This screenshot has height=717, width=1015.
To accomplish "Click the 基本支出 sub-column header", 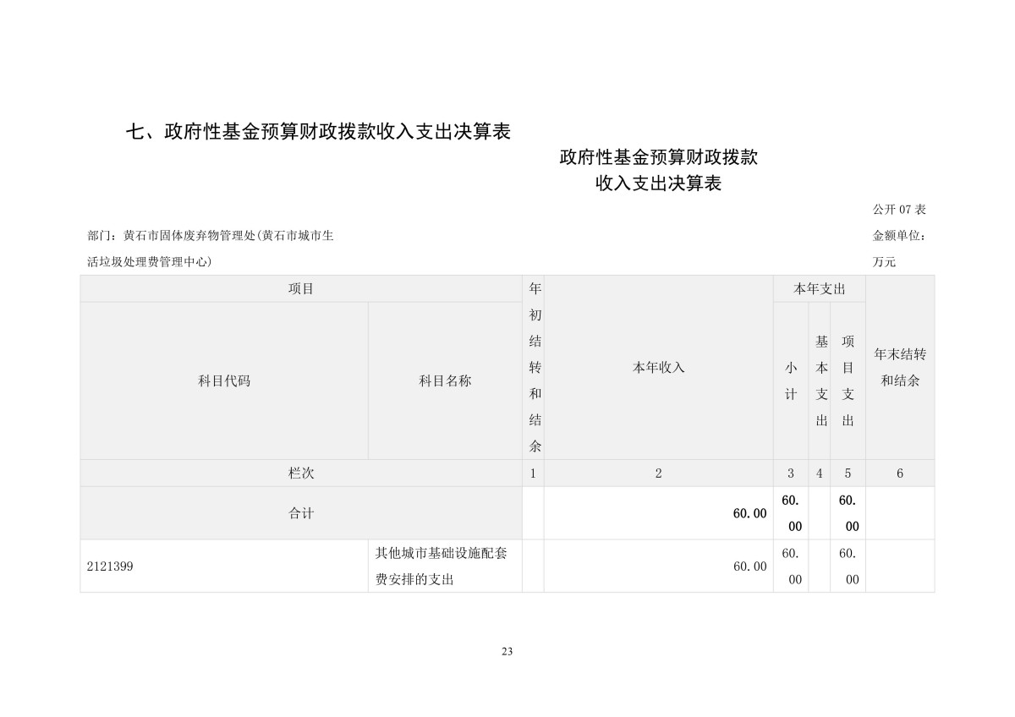I will point(820,381).
